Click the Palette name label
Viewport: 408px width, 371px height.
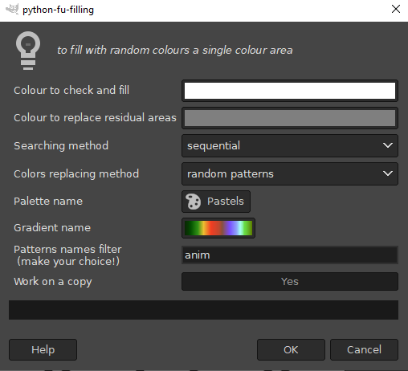48,202
